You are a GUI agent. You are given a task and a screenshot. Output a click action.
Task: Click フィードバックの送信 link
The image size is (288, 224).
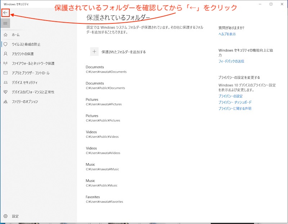231,61
